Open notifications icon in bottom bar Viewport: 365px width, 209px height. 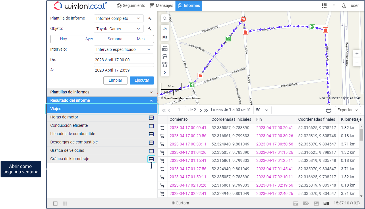coord(296,203)
